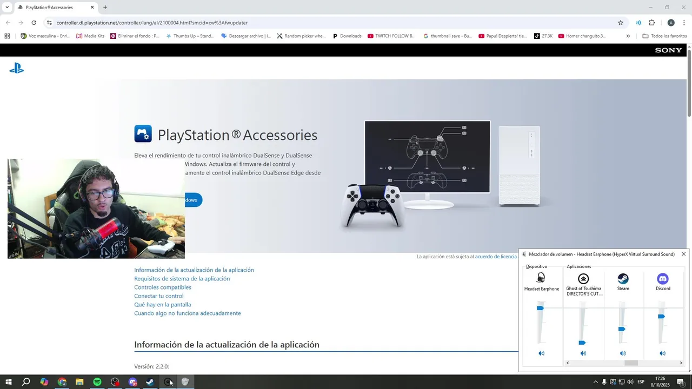This screenshot has width=692, height=389.
Task: Open File Explorer from the taskbar
Action: point(79,382)
